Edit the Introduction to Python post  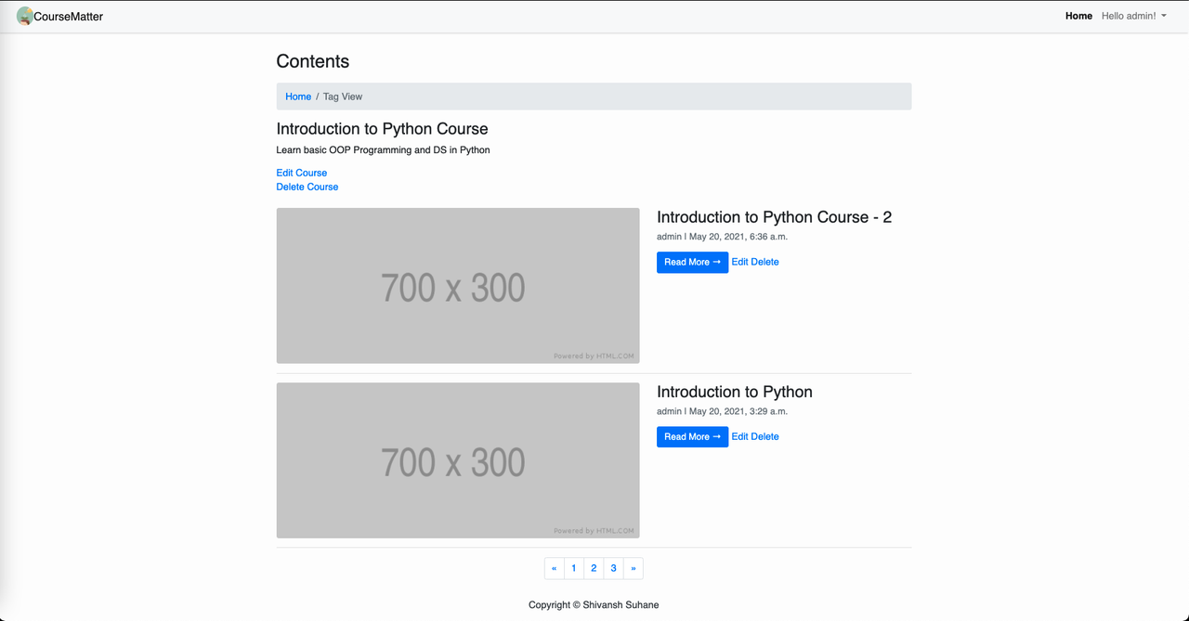739,436
